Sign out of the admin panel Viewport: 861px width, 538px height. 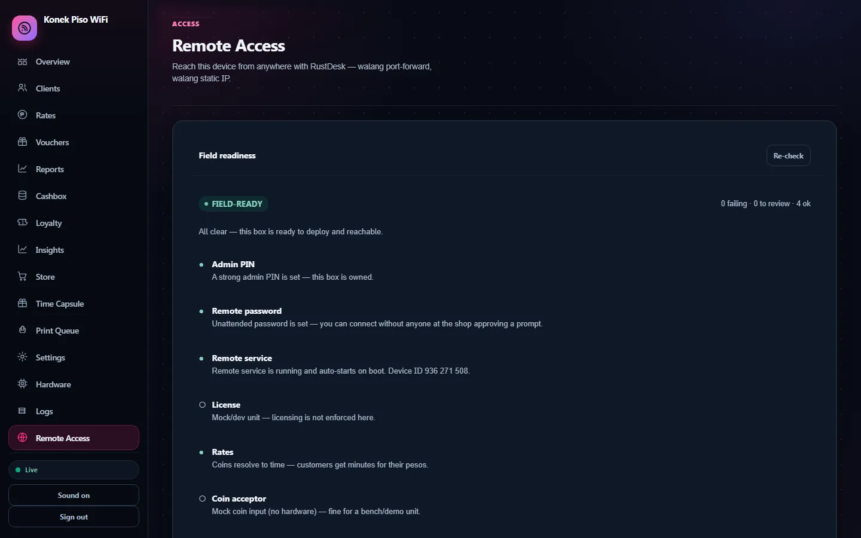click(74, 516)
